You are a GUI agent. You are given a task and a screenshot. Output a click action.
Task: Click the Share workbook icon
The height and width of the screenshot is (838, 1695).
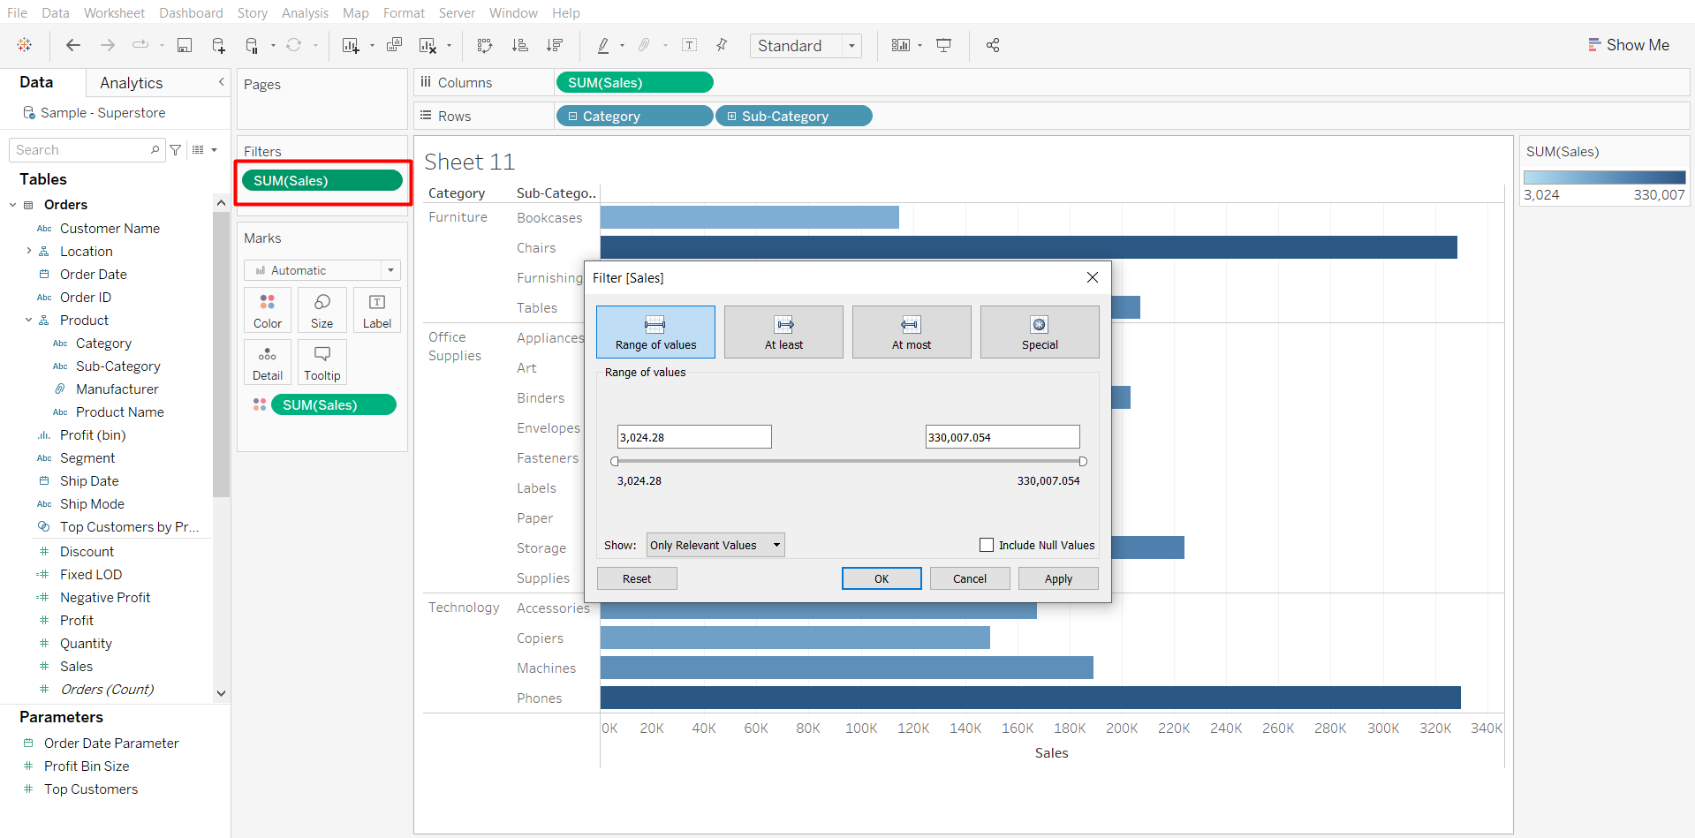point(993,45)
